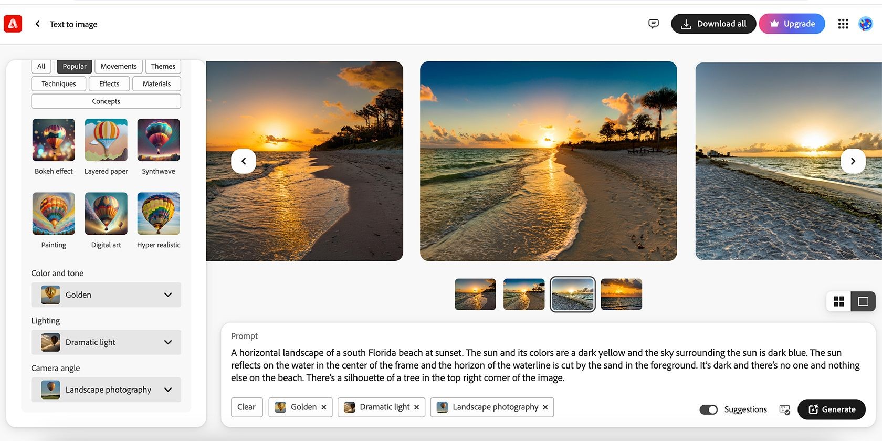Open the feedback comment icon
The height and width of the screenshot is (441, 882).
click(654, 24)
